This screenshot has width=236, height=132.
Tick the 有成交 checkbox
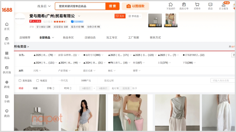(x=38, y=80)
